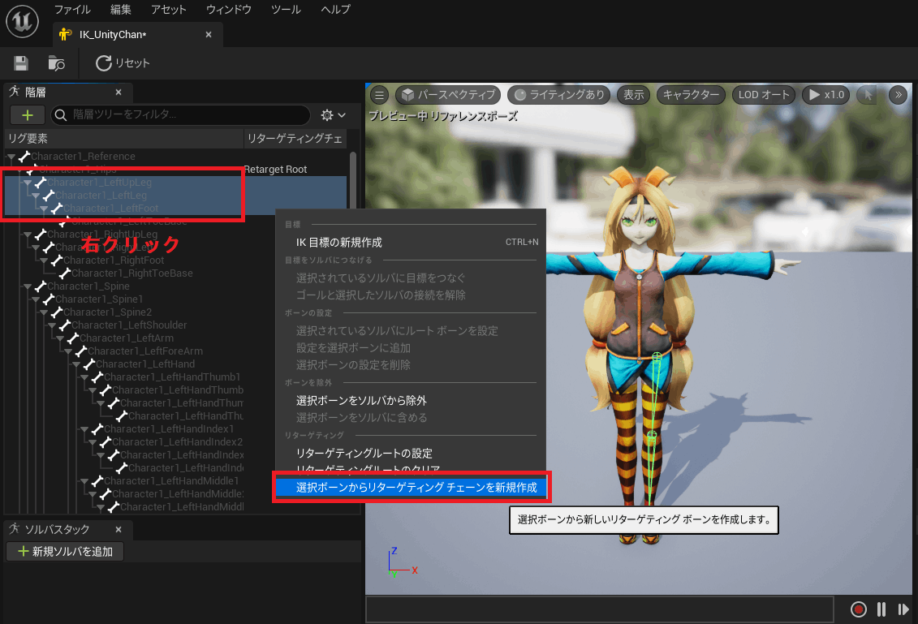Select the Character1_LeftHand bone
The height and width of the screenshot is (624, 918).
click(x=145, y=364)
